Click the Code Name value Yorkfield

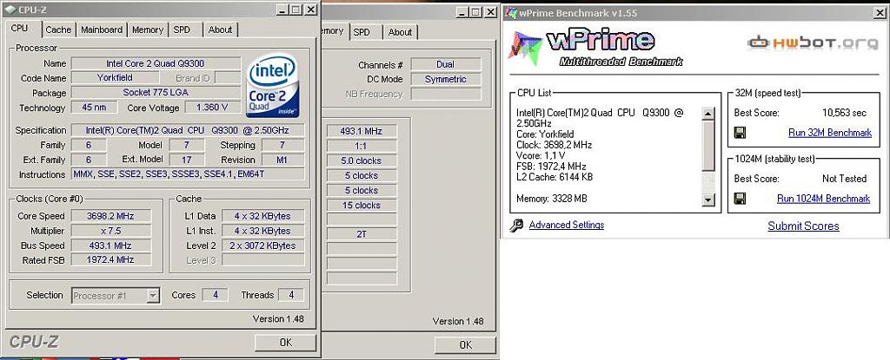coord(115,78)
